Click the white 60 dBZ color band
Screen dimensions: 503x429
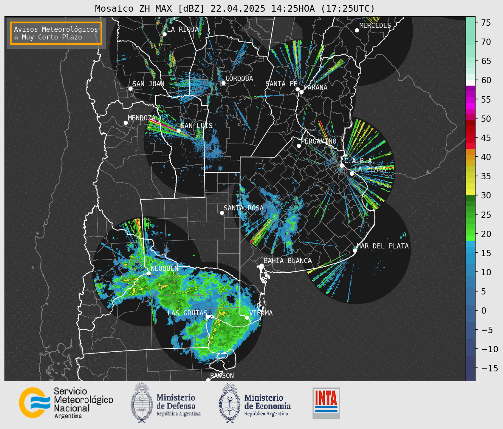(471, 82)
